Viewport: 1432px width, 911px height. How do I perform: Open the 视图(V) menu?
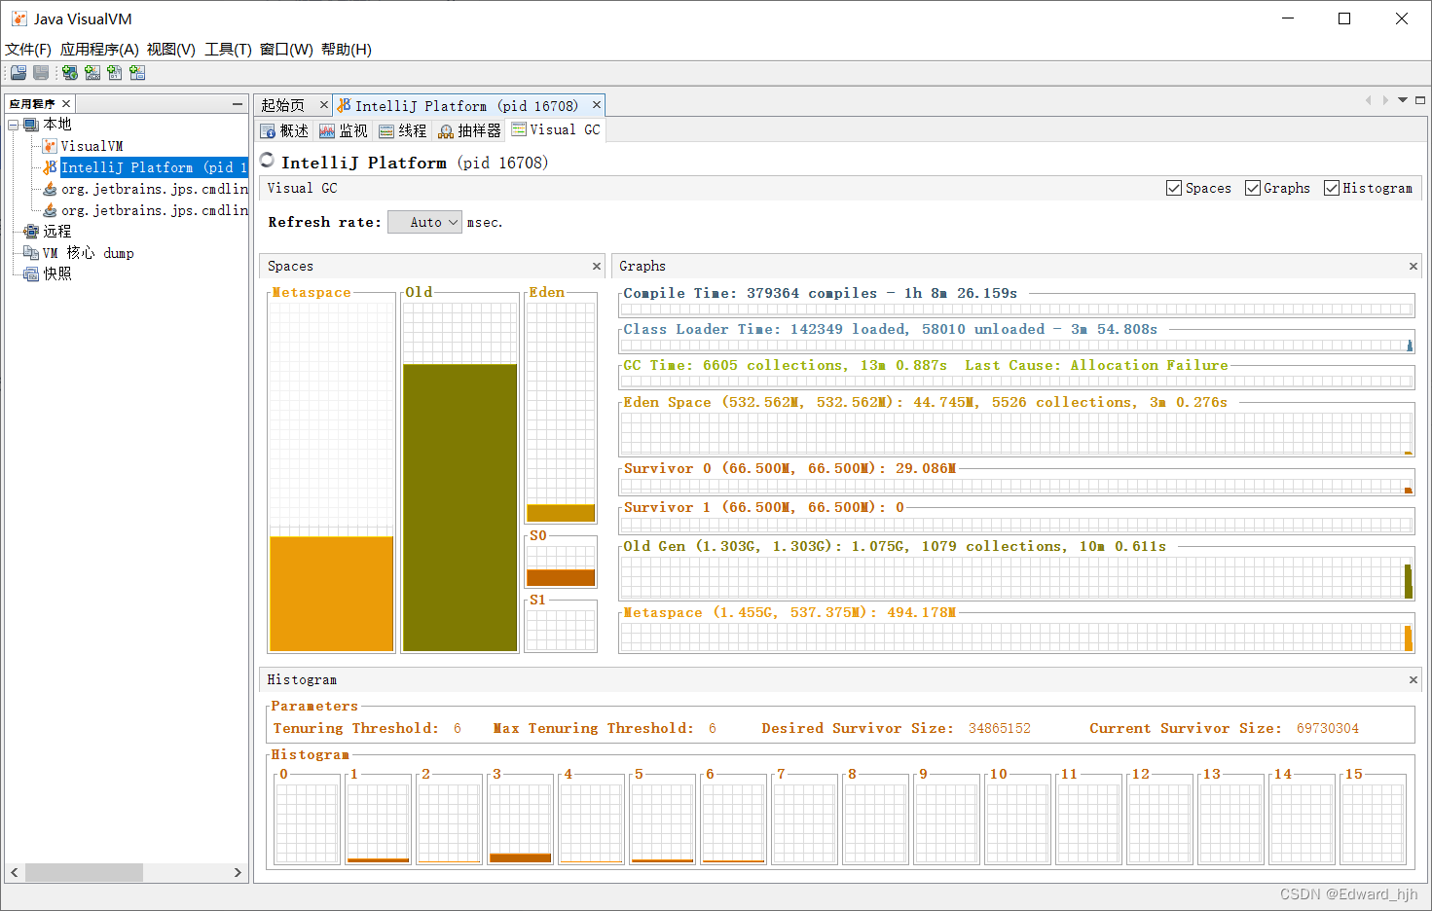pyautogui.click(x=171, y=50)
